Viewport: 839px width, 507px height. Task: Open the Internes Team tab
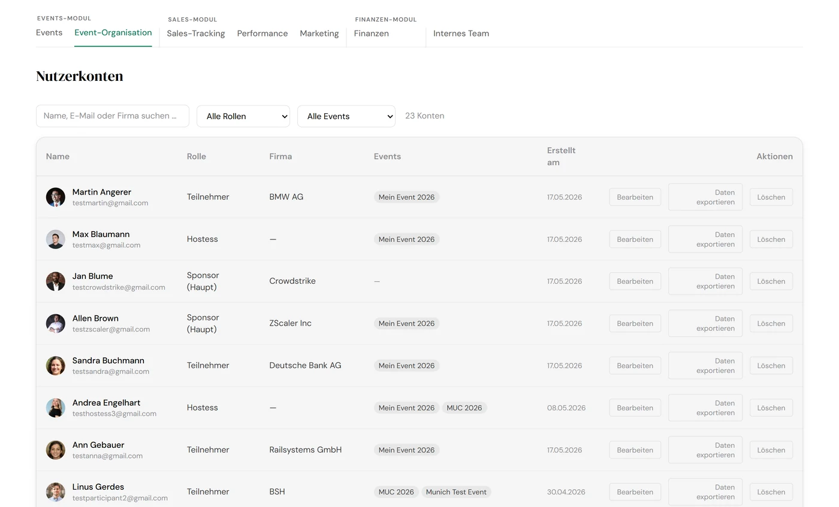[461, 34]
